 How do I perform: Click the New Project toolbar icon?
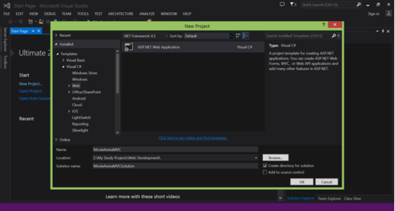pyautogui.click(x=31, y=22)
